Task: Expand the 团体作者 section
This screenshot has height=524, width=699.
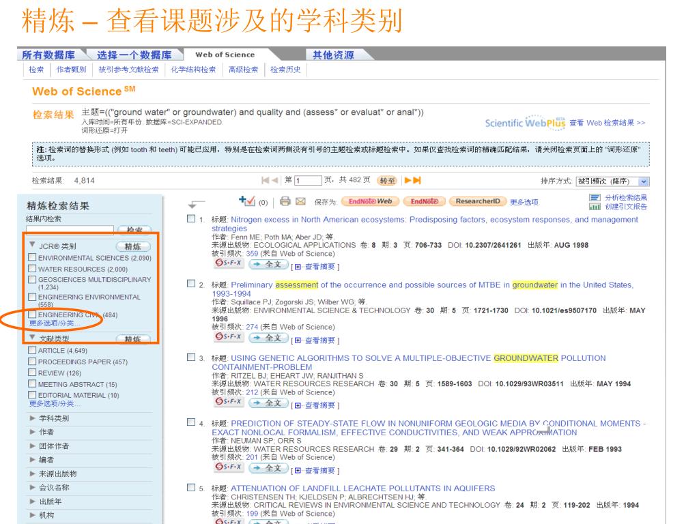Action: [32, 446]
